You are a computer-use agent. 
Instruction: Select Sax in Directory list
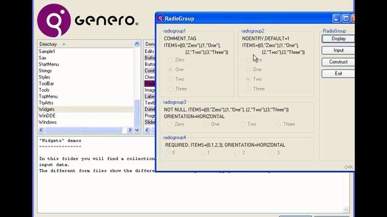coord(85,58)
